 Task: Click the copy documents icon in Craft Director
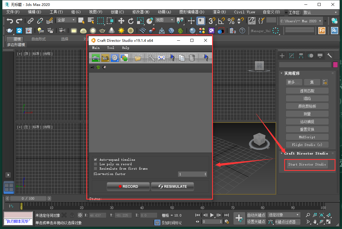182,58
